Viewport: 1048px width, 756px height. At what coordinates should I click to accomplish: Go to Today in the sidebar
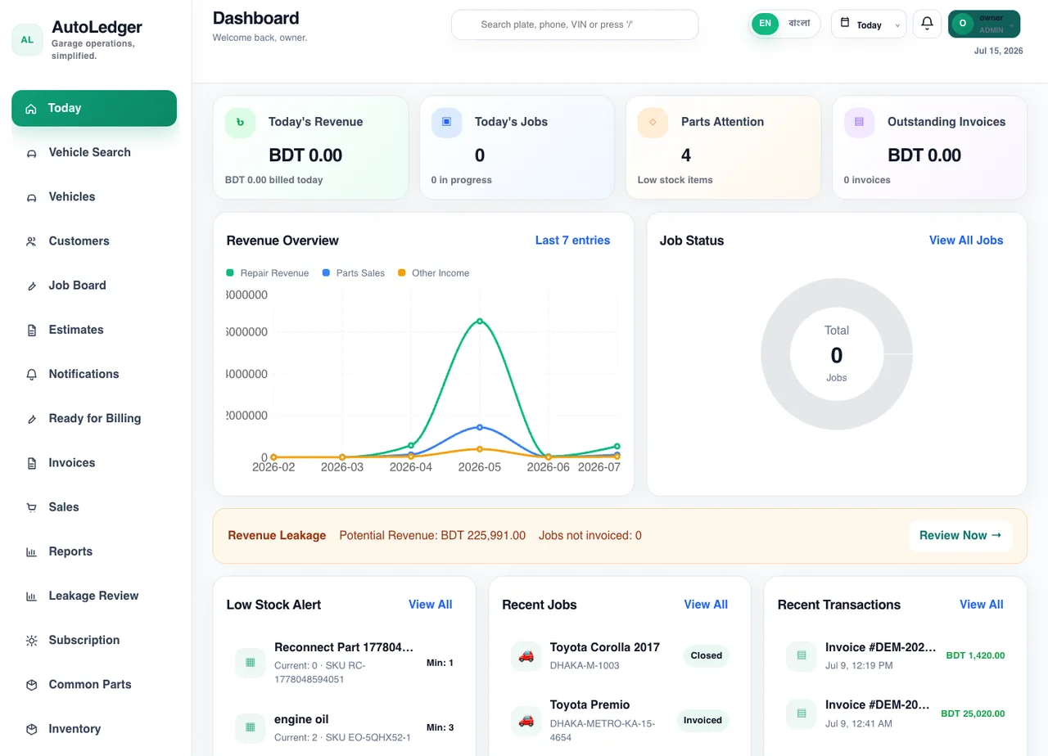coord(94,108)
